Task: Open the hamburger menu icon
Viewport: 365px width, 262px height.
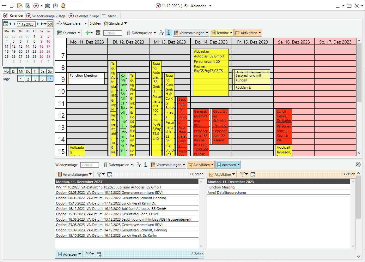Action: click(x=4, y=6)
